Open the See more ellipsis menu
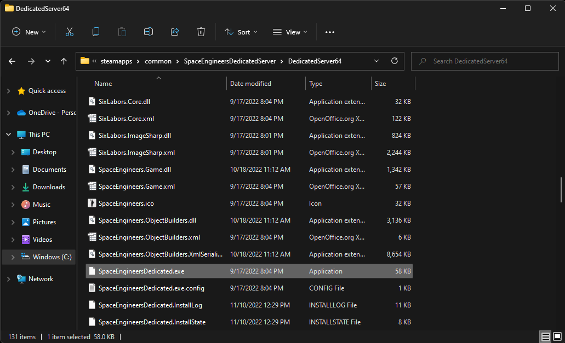Image resolution: width=565 pixels, height=343 pixels. coord(330,32)
